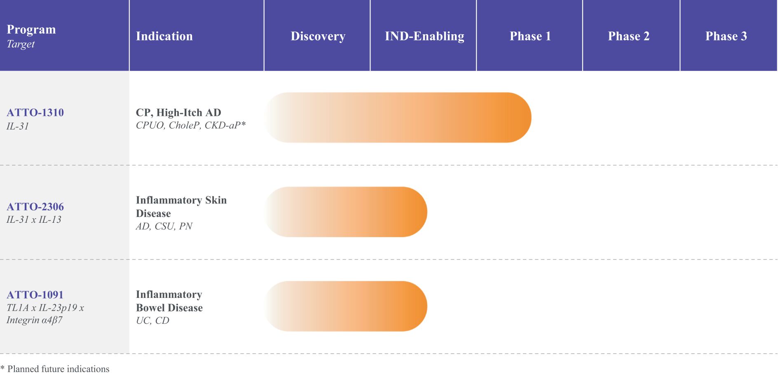Open the ATTO-1091 program name
Image resolution: width=778 pixels, height=375 pixels.
click(x=35, y=295)
